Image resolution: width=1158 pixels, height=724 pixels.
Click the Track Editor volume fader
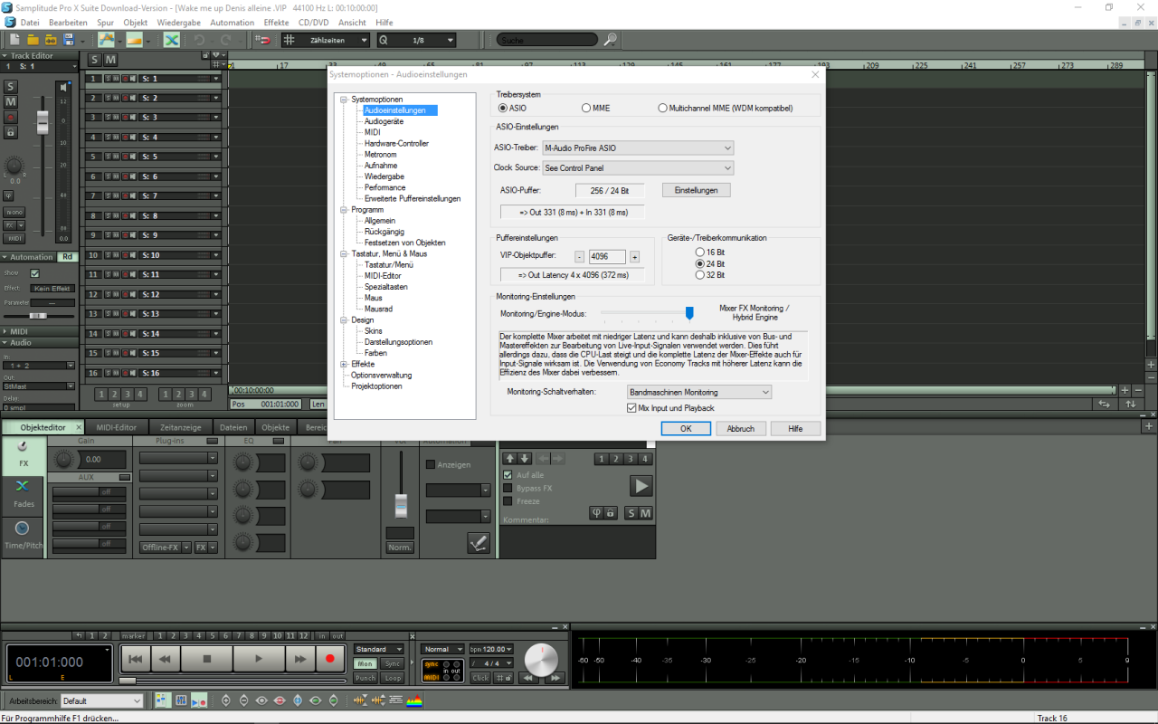point(43,123)
